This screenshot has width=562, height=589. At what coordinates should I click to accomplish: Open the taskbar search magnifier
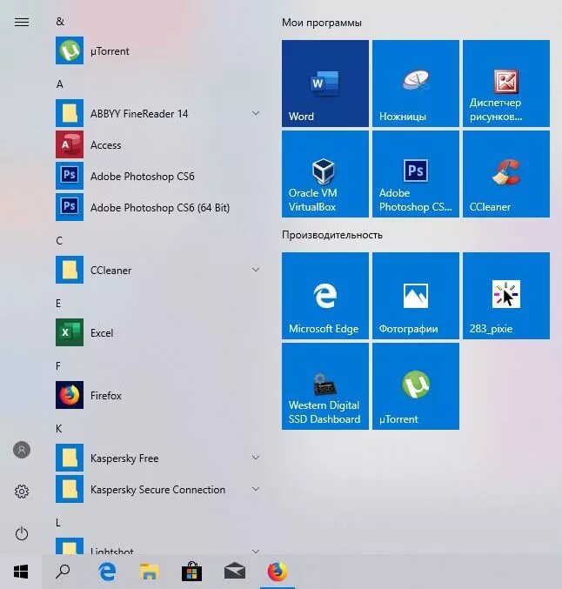(63, 572)
